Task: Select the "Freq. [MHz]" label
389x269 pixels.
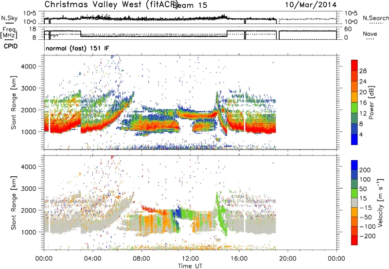Action: (9, 33)
